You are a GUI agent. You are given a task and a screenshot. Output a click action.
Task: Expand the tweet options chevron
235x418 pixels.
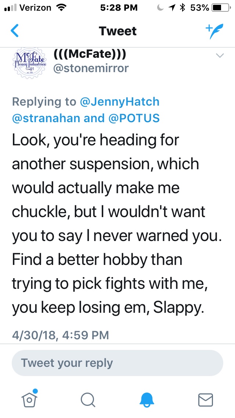[220, 56]
